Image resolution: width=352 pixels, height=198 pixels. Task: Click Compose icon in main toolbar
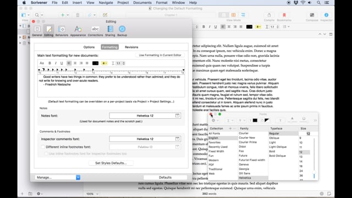(x=312, y=15)
